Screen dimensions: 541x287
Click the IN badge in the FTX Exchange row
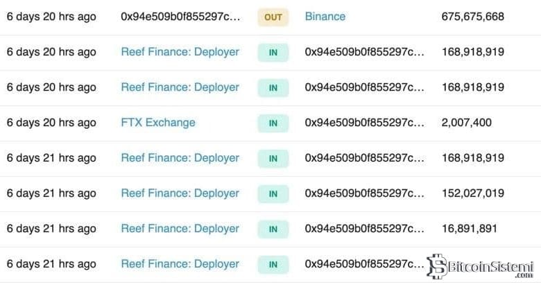click(273, 123)
